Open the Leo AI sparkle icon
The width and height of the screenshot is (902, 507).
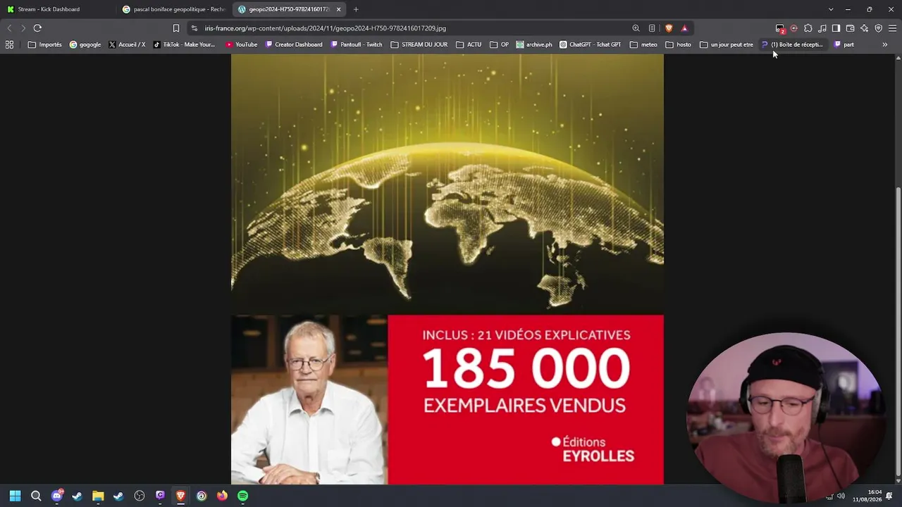pyautogui.click(x=864, y=28)
